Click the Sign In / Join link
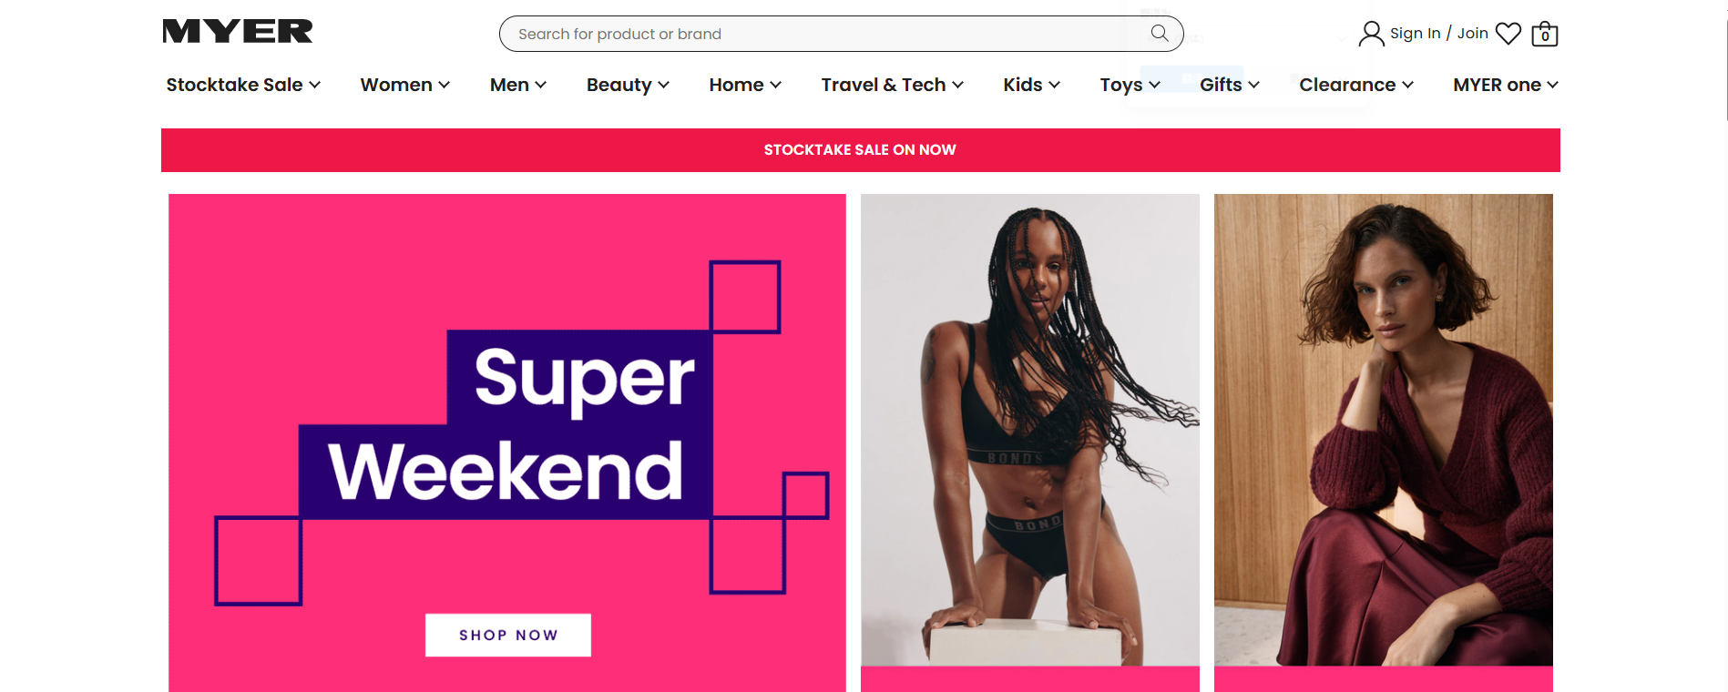 [1439, 34]
